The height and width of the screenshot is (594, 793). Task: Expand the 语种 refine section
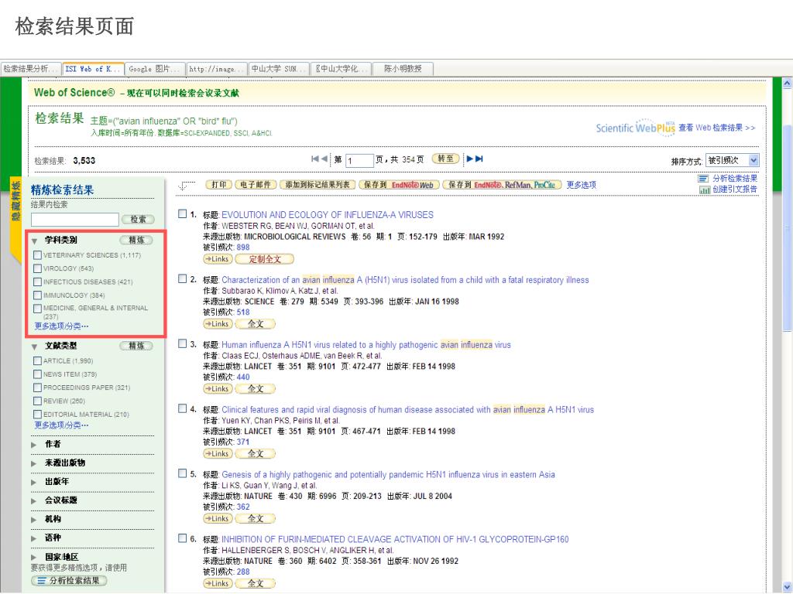[34, 538]
